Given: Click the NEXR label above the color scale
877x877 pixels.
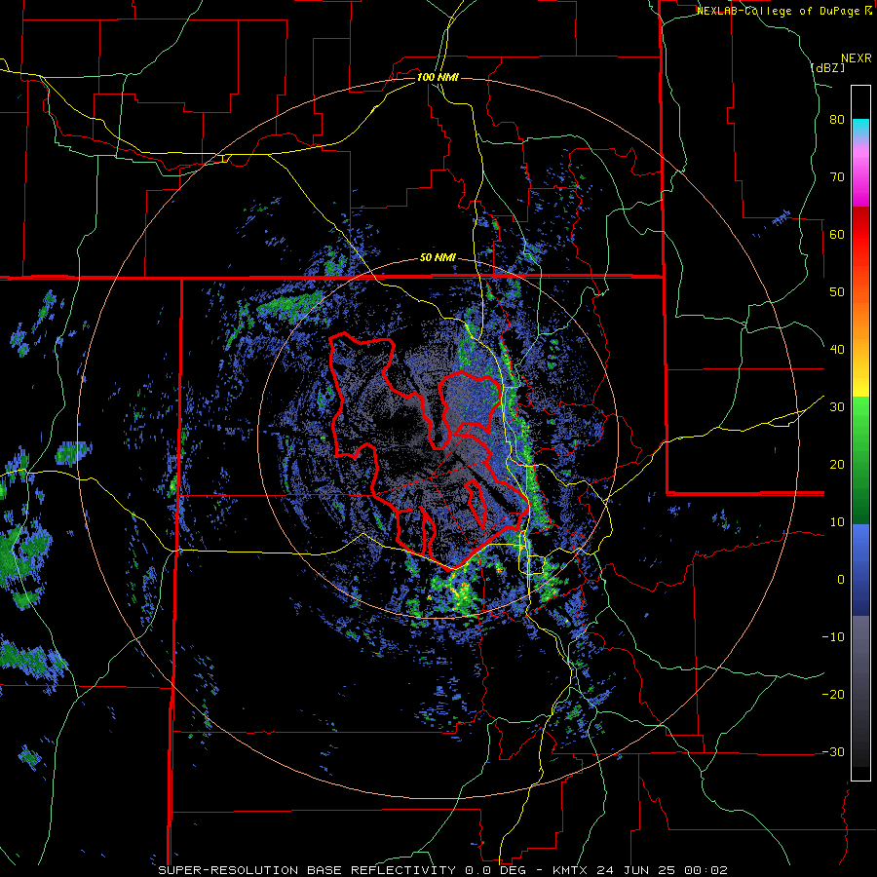Looking at the screenshot, I should click(856, 58).
